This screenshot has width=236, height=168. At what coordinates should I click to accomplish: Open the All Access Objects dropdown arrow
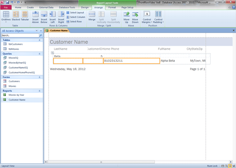[37, 31]
